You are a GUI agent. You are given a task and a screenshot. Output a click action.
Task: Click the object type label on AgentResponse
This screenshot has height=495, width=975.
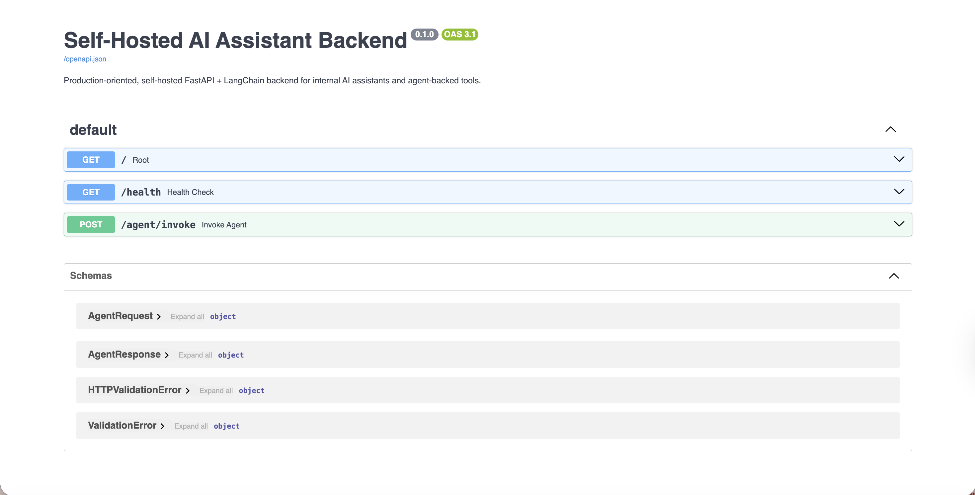(x=231, y=355)
